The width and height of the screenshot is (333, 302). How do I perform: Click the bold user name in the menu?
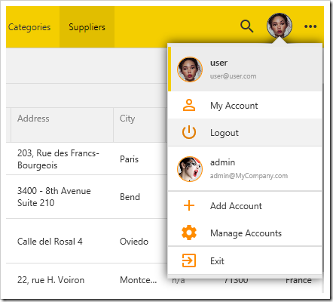pos(218,63)
